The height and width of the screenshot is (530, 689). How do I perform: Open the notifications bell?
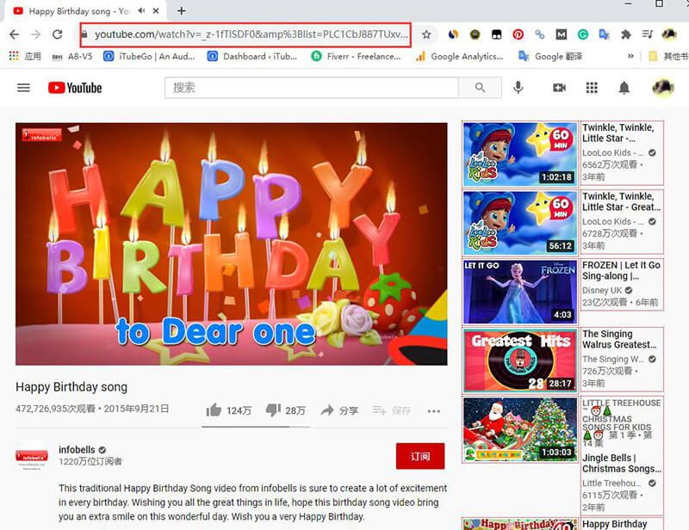[624, 88]
